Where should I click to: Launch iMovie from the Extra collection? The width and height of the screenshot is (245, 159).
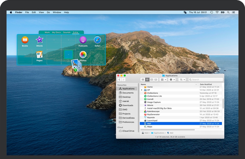click(x=39, y=40)
